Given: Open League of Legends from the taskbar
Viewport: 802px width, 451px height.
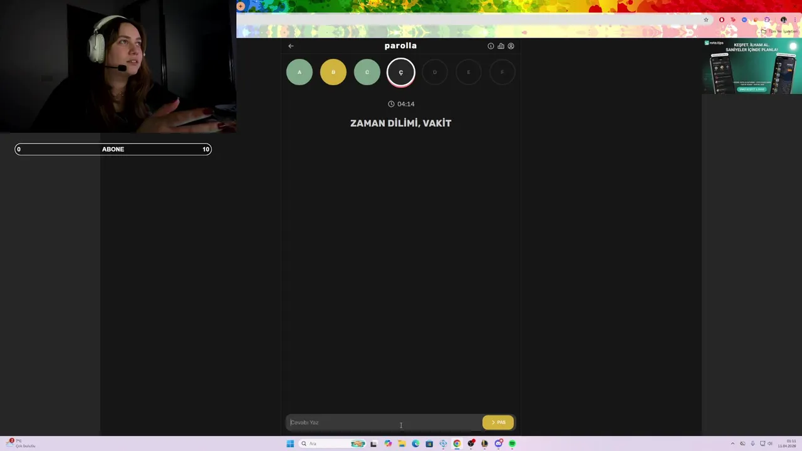Looking at the screenshot, I should pos(485,443).
